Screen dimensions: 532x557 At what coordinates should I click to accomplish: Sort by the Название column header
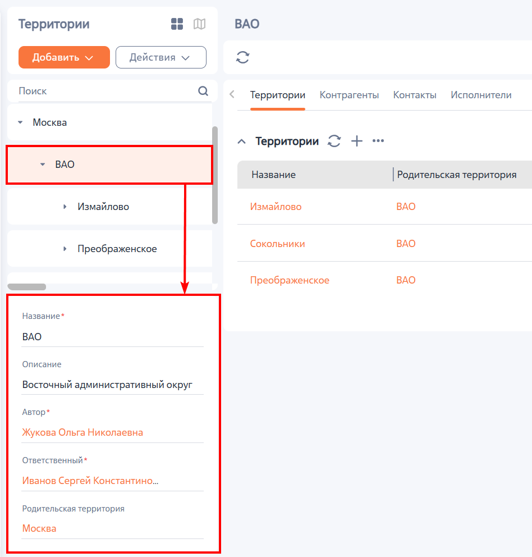(x=273, y=175)
